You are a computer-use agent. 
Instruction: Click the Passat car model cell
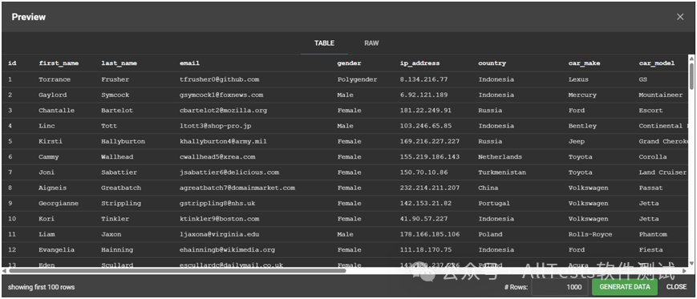point(650,188)
